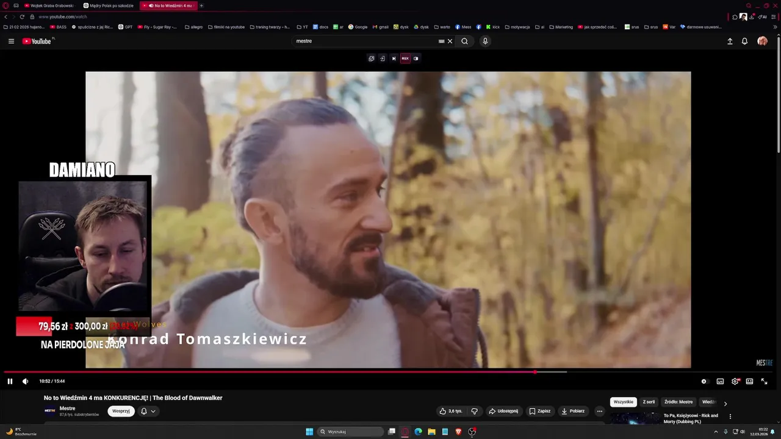Open the GPT bookmark
781x439 pixels.
[x=126, y=27]
